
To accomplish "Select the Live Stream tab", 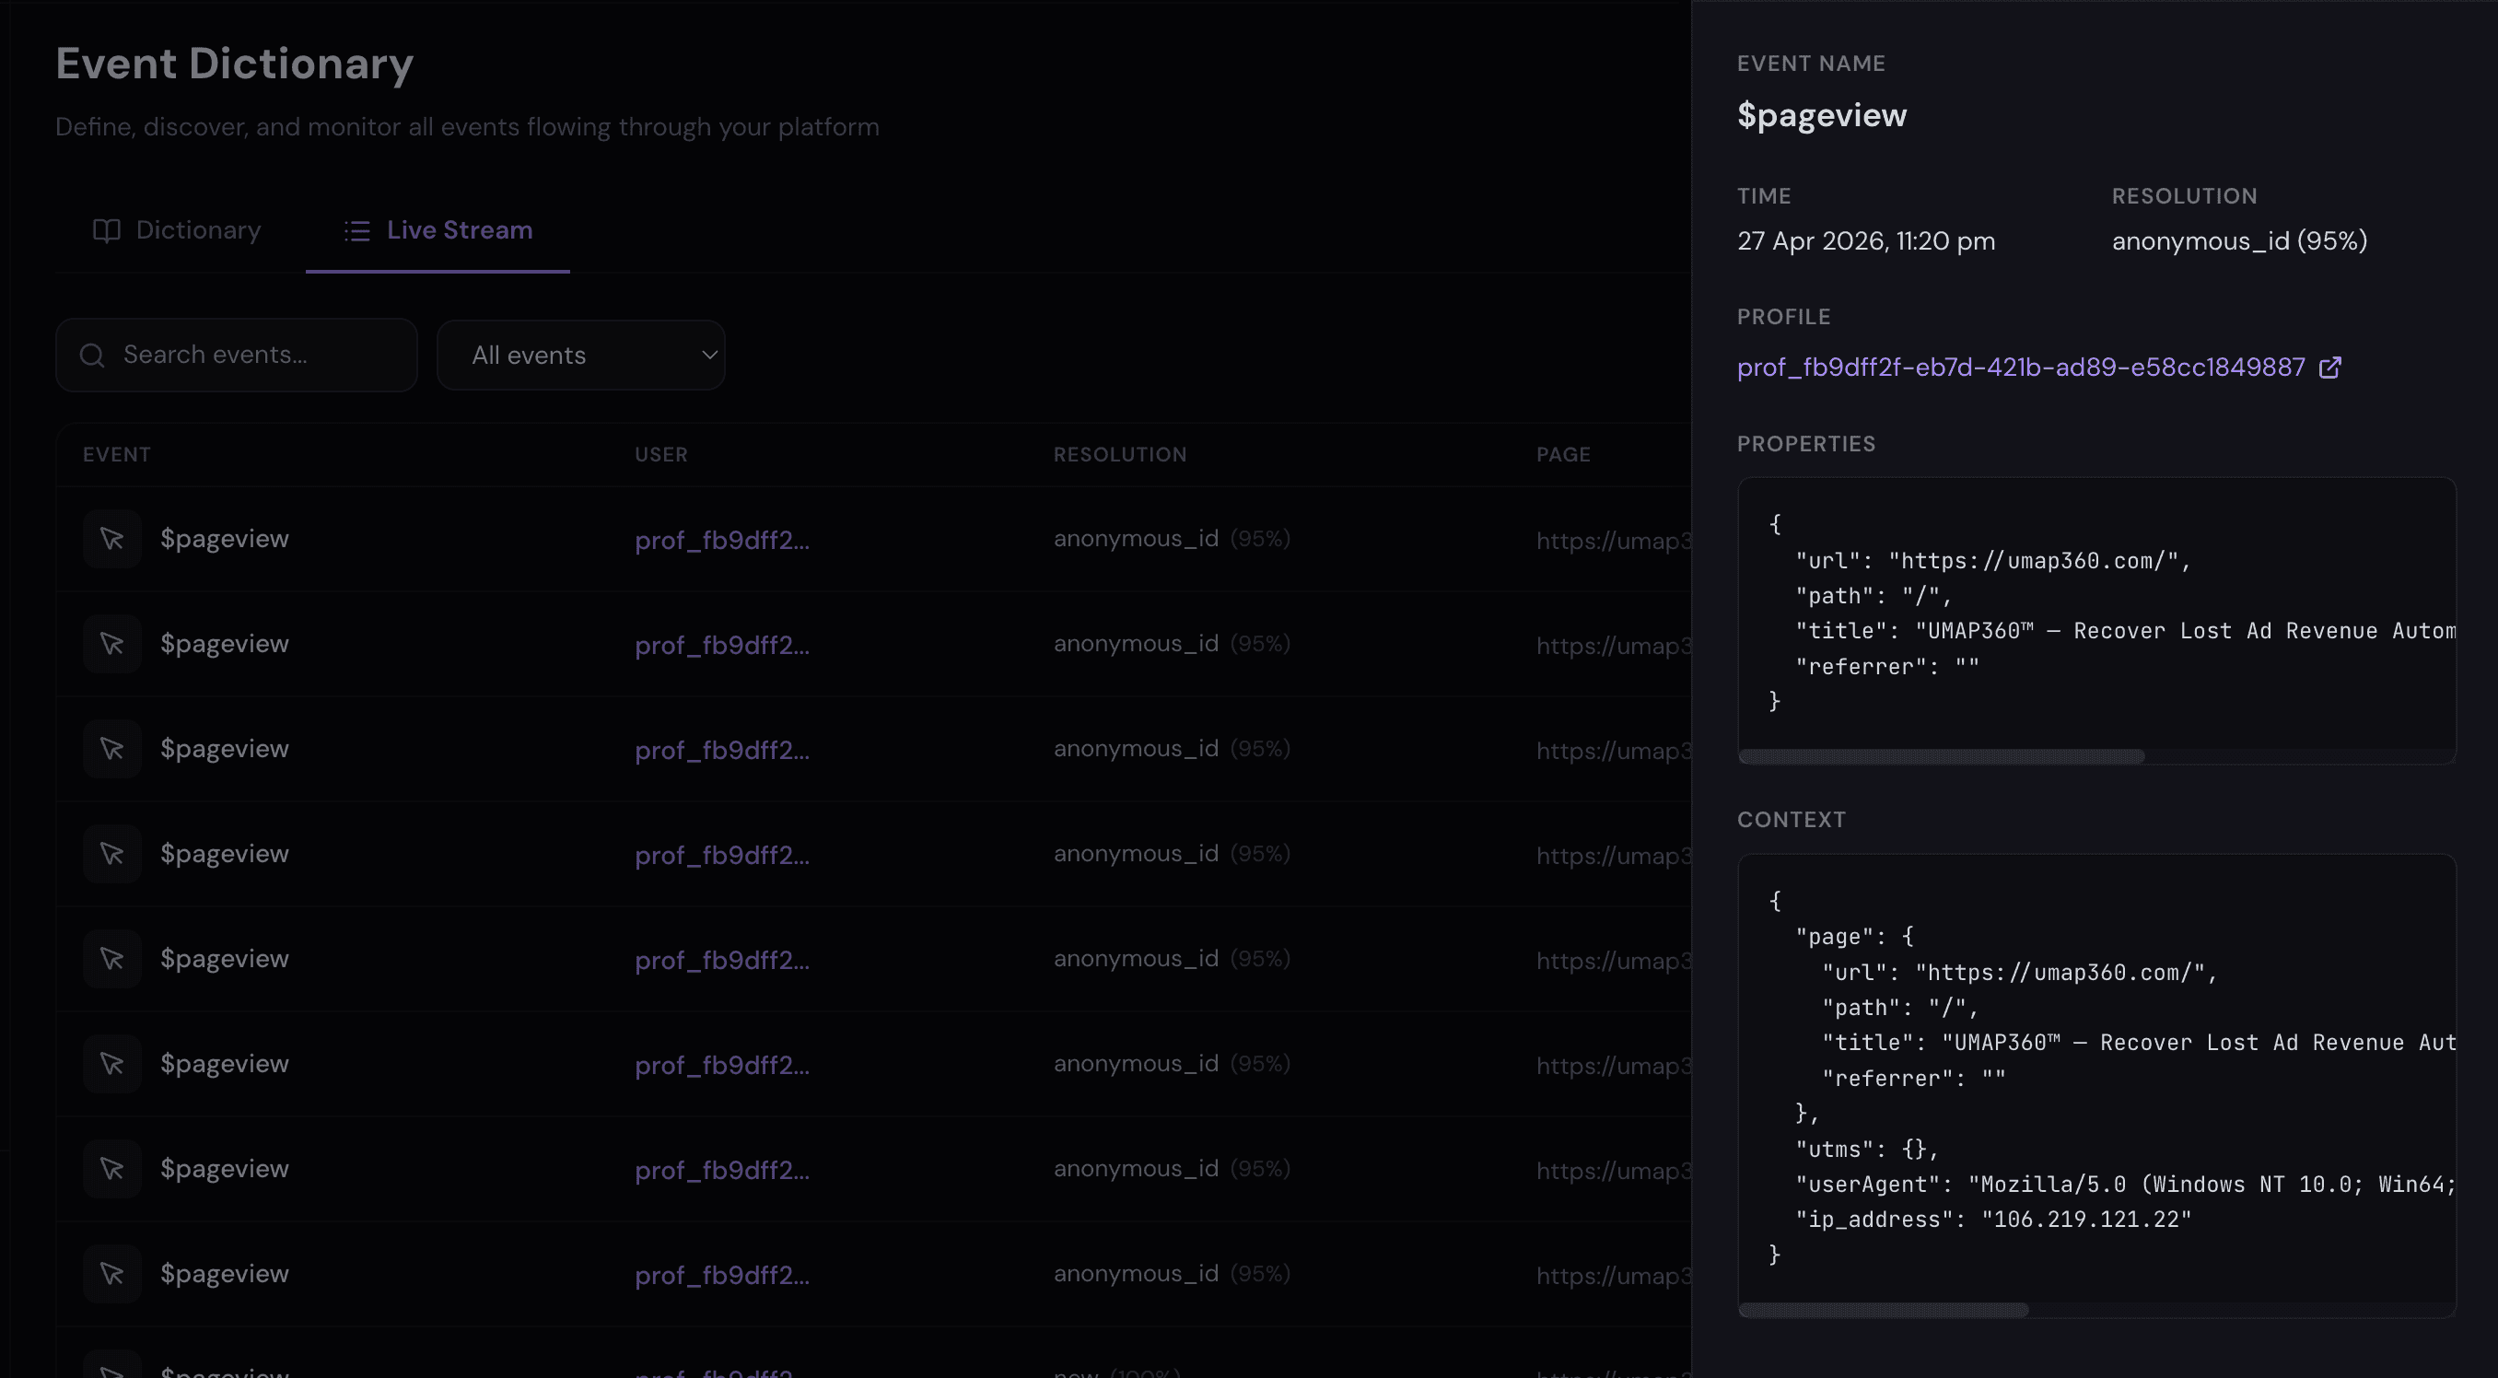I will (438, 230).
